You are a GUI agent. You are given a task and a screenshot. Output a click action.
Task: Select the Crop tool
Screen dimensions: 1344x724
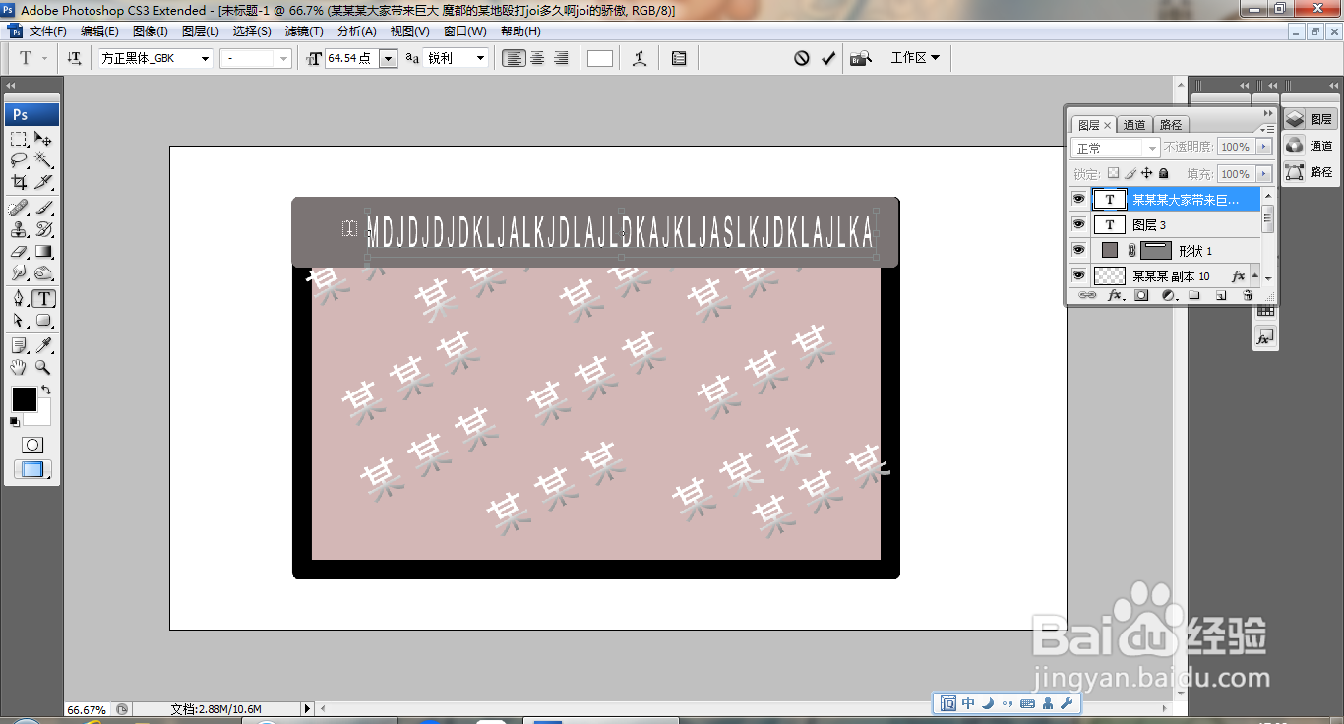[x=19, y=182]
